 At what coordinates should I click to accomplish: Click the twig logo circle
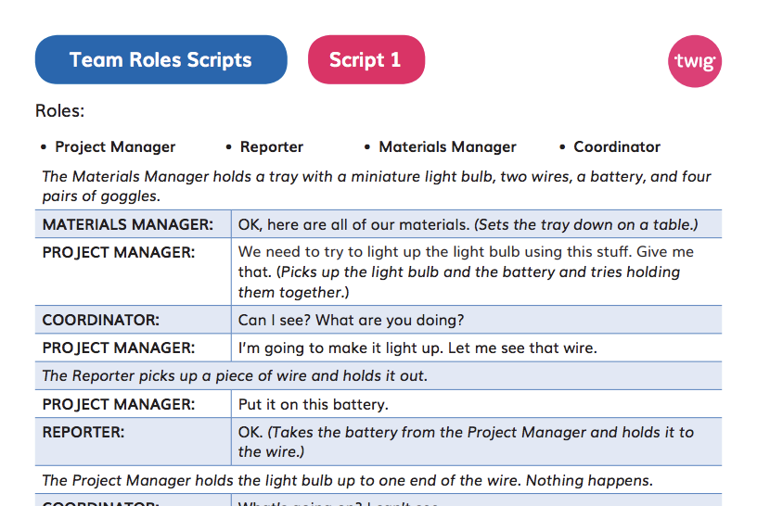coord(695,61)
